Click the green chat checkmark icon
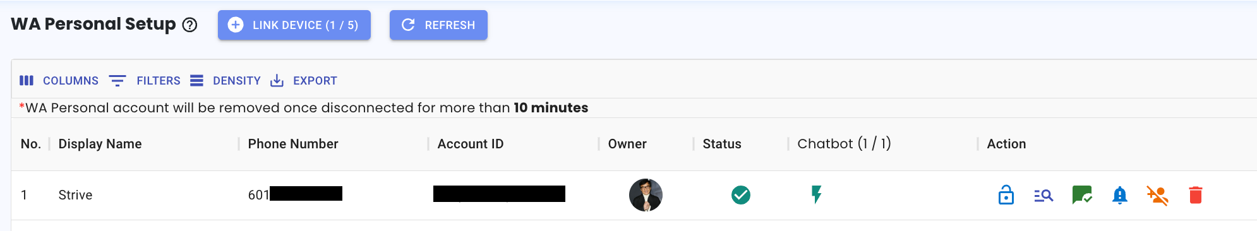 point(1082,195)
